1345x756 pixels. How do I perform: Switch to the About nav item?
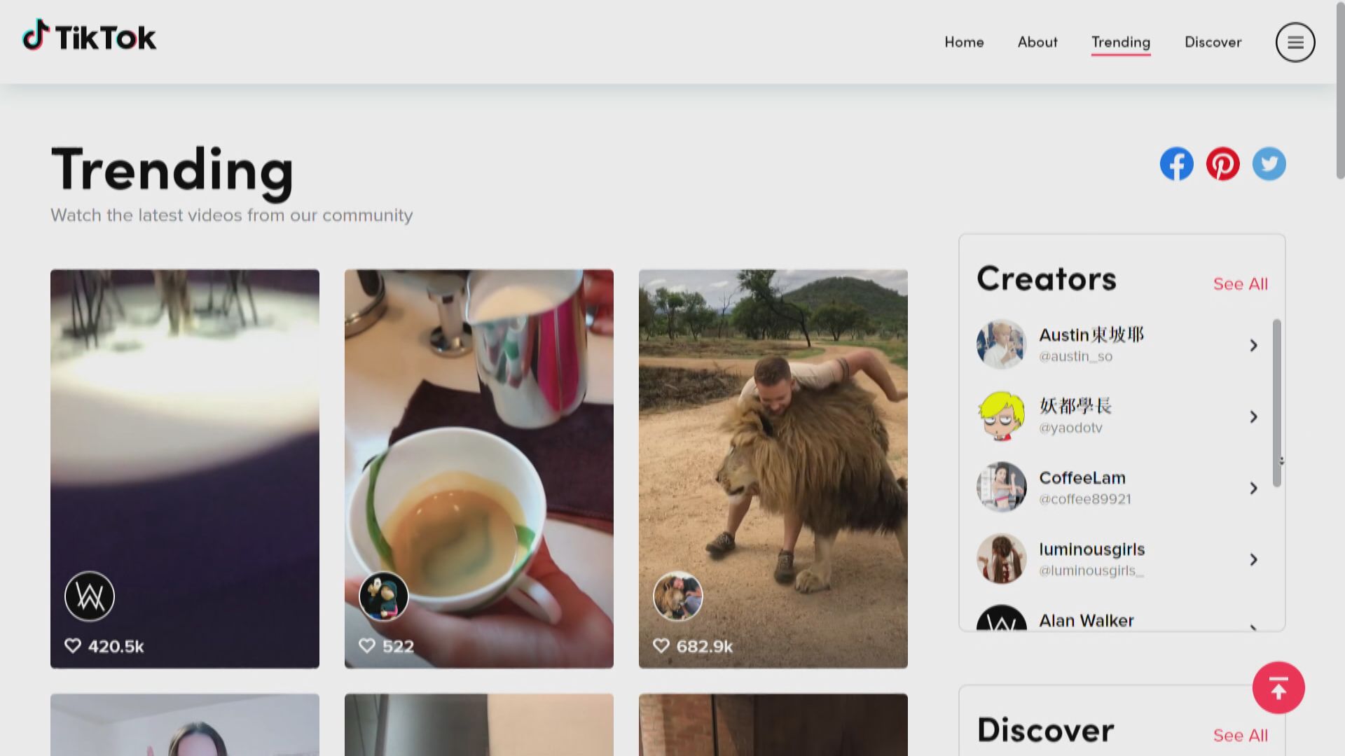tap(1037, 42)
